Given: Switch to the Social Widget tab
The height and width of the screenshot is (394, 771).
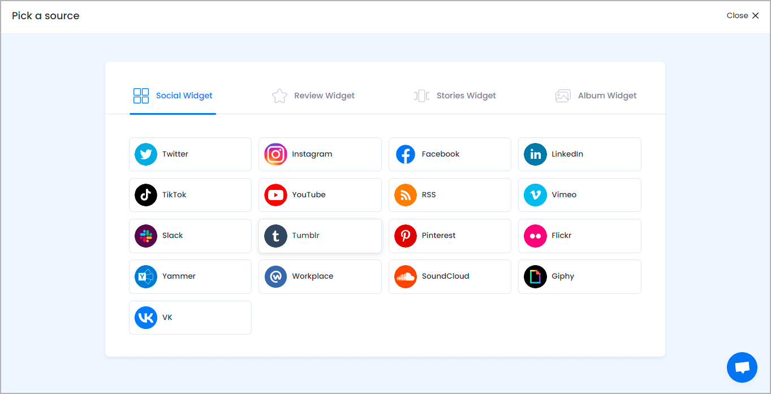Looking at the screenshot, I should point(173,96).
